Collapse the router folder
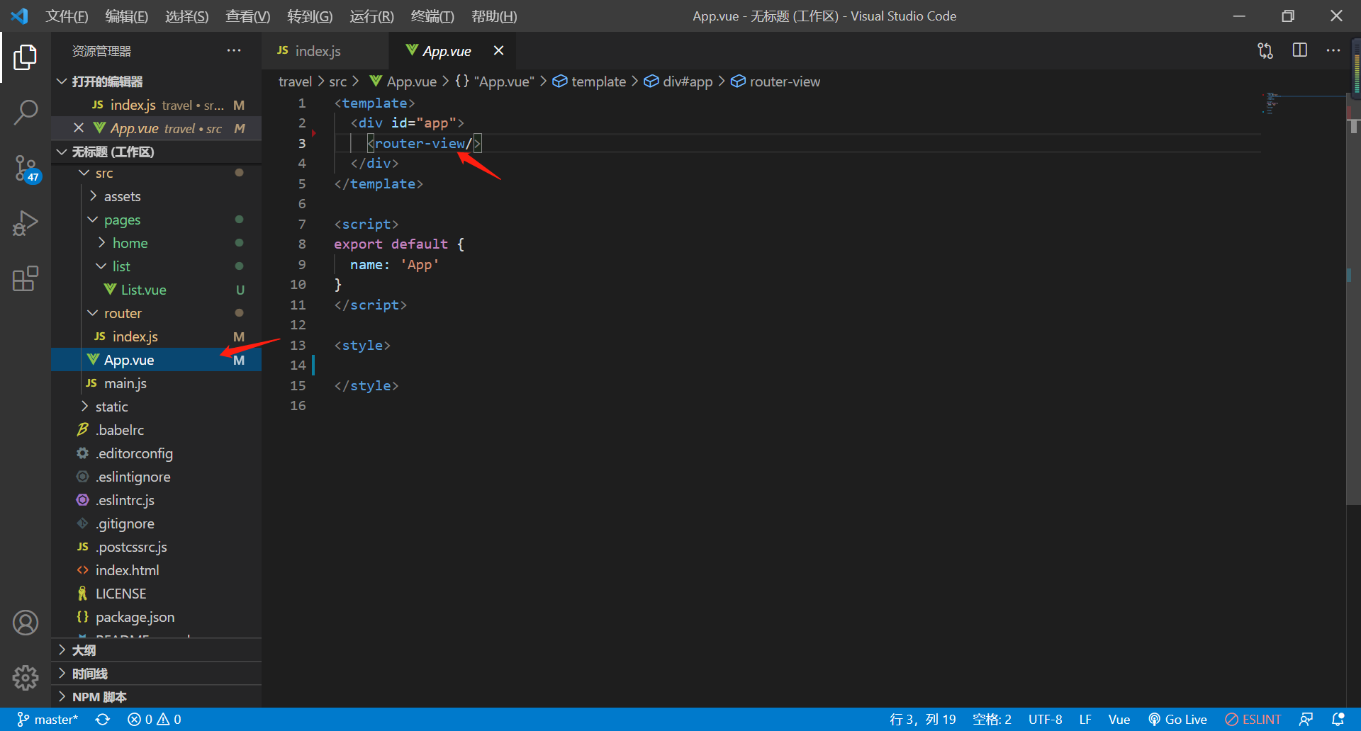Image resolution: width=1361 pixels, height=731 pixels. [x=156, y=313]
